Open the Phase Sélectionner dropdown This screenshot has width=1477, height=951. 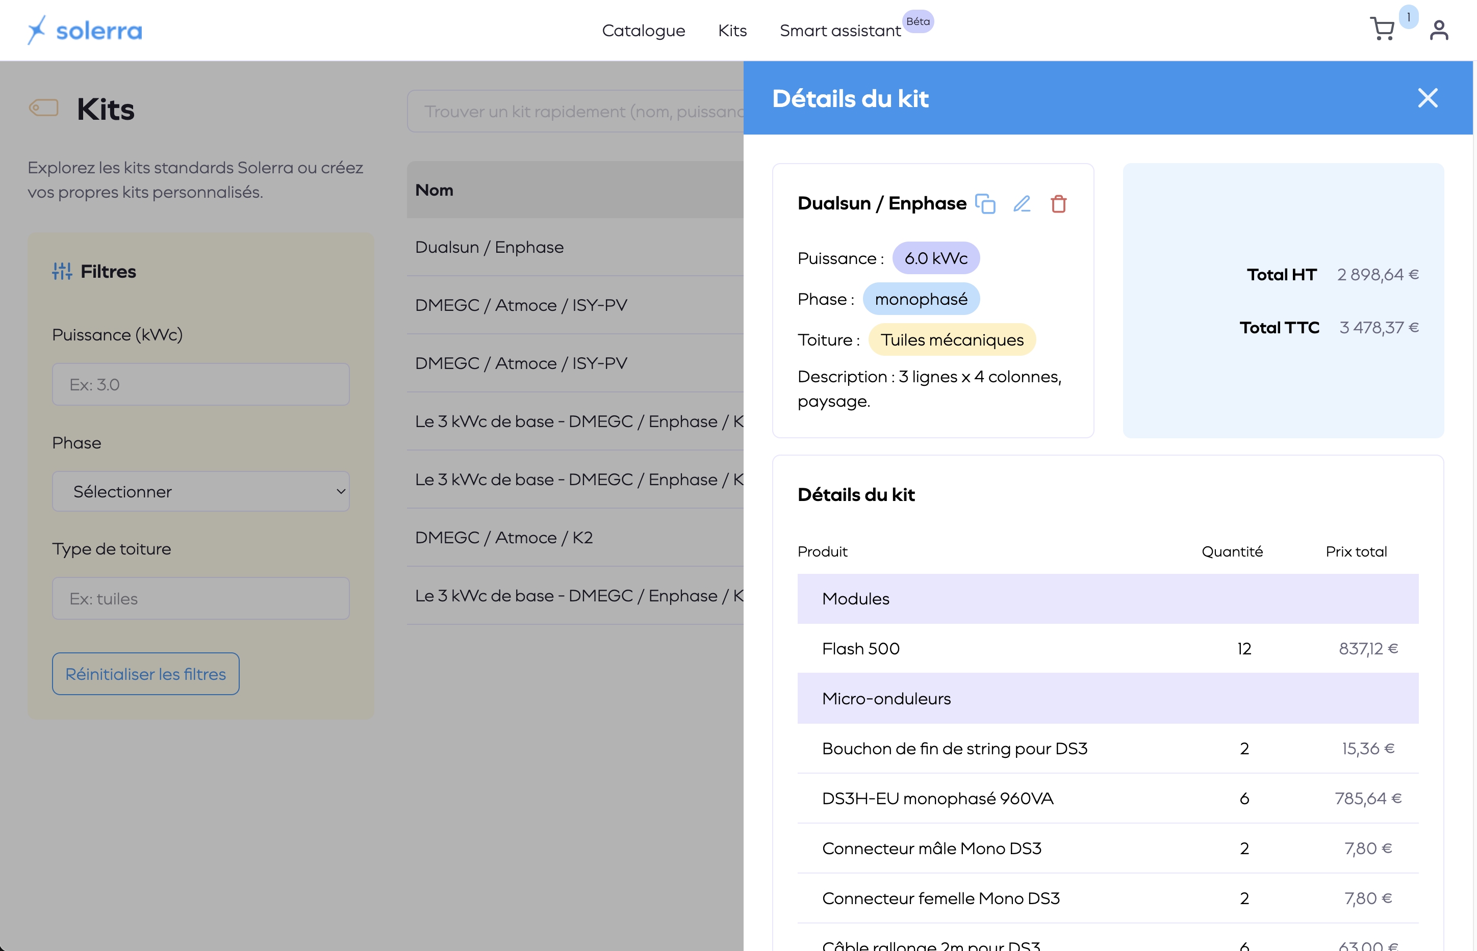201,492
